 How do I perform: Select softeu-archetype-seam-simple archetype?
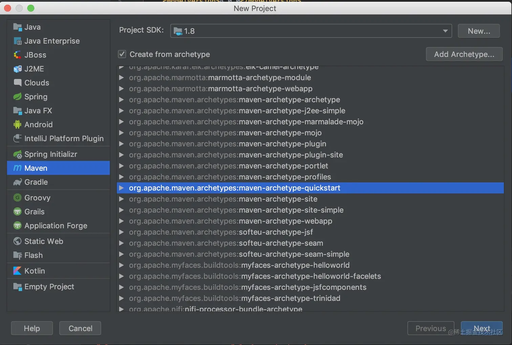(310, 254)
